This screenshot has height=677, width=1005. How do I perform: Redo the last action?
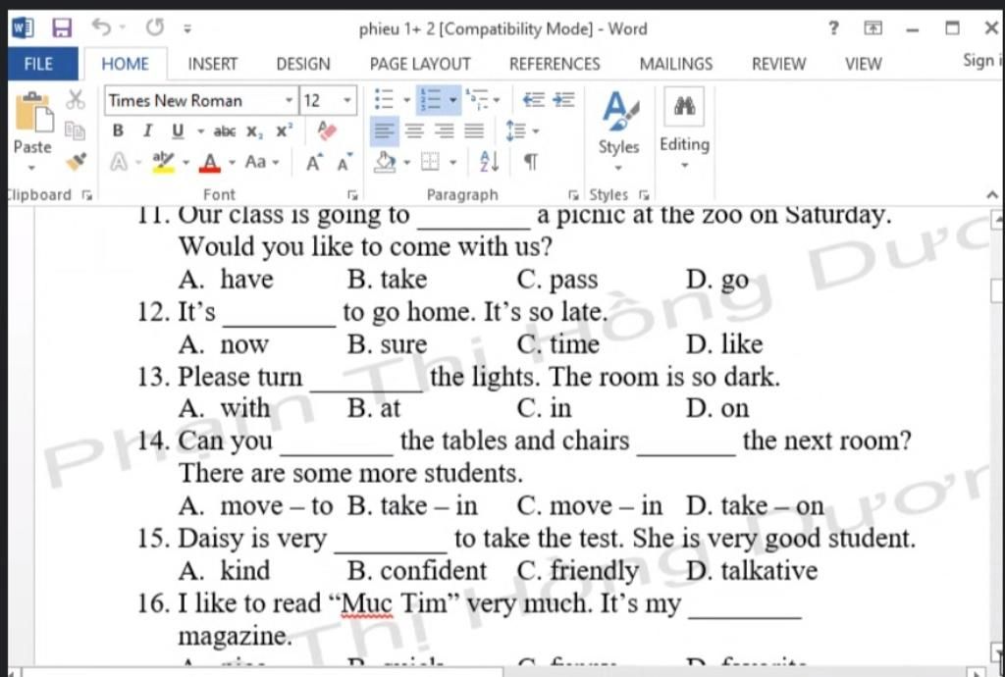click(154, 26)
